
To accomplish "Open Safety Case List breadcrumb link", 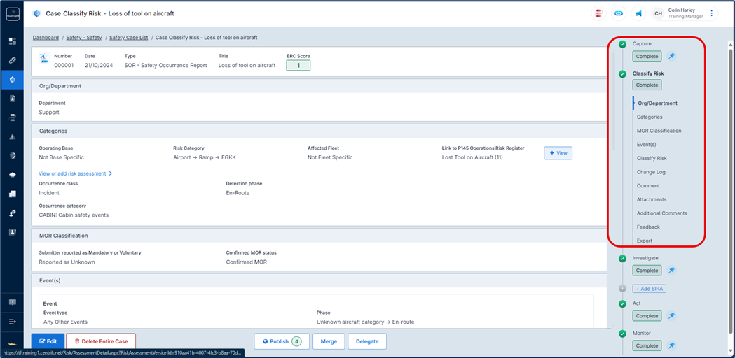I will coord(128,38).
